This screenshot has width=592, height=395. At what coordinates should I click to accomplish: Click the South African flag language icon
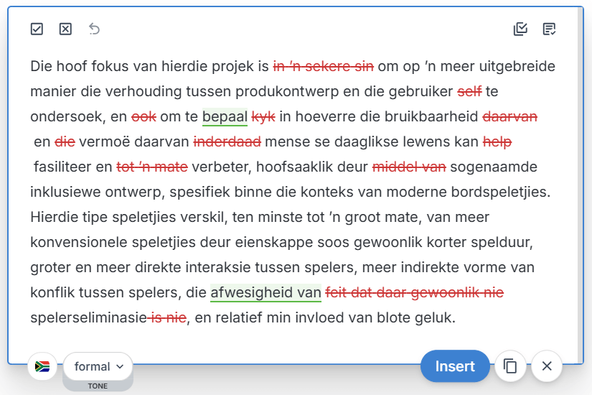tap(42, 366)
